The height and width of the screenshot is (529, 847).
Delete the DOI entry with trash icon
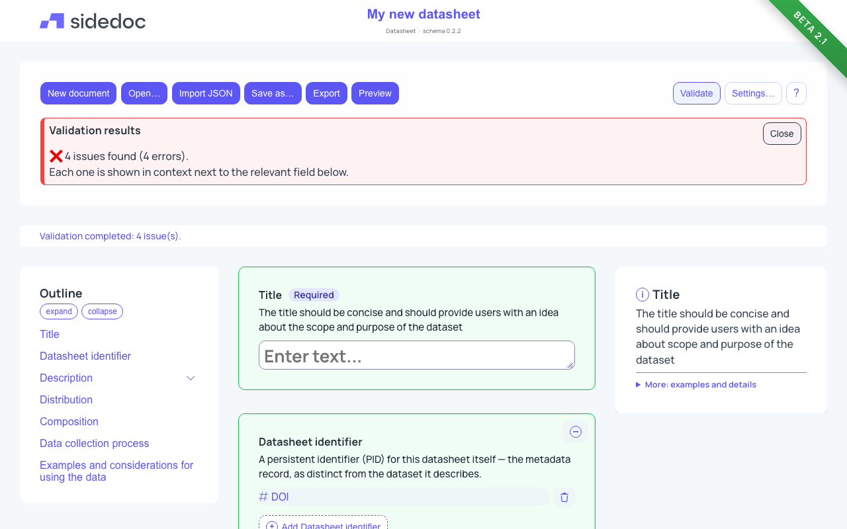(564, 497)
